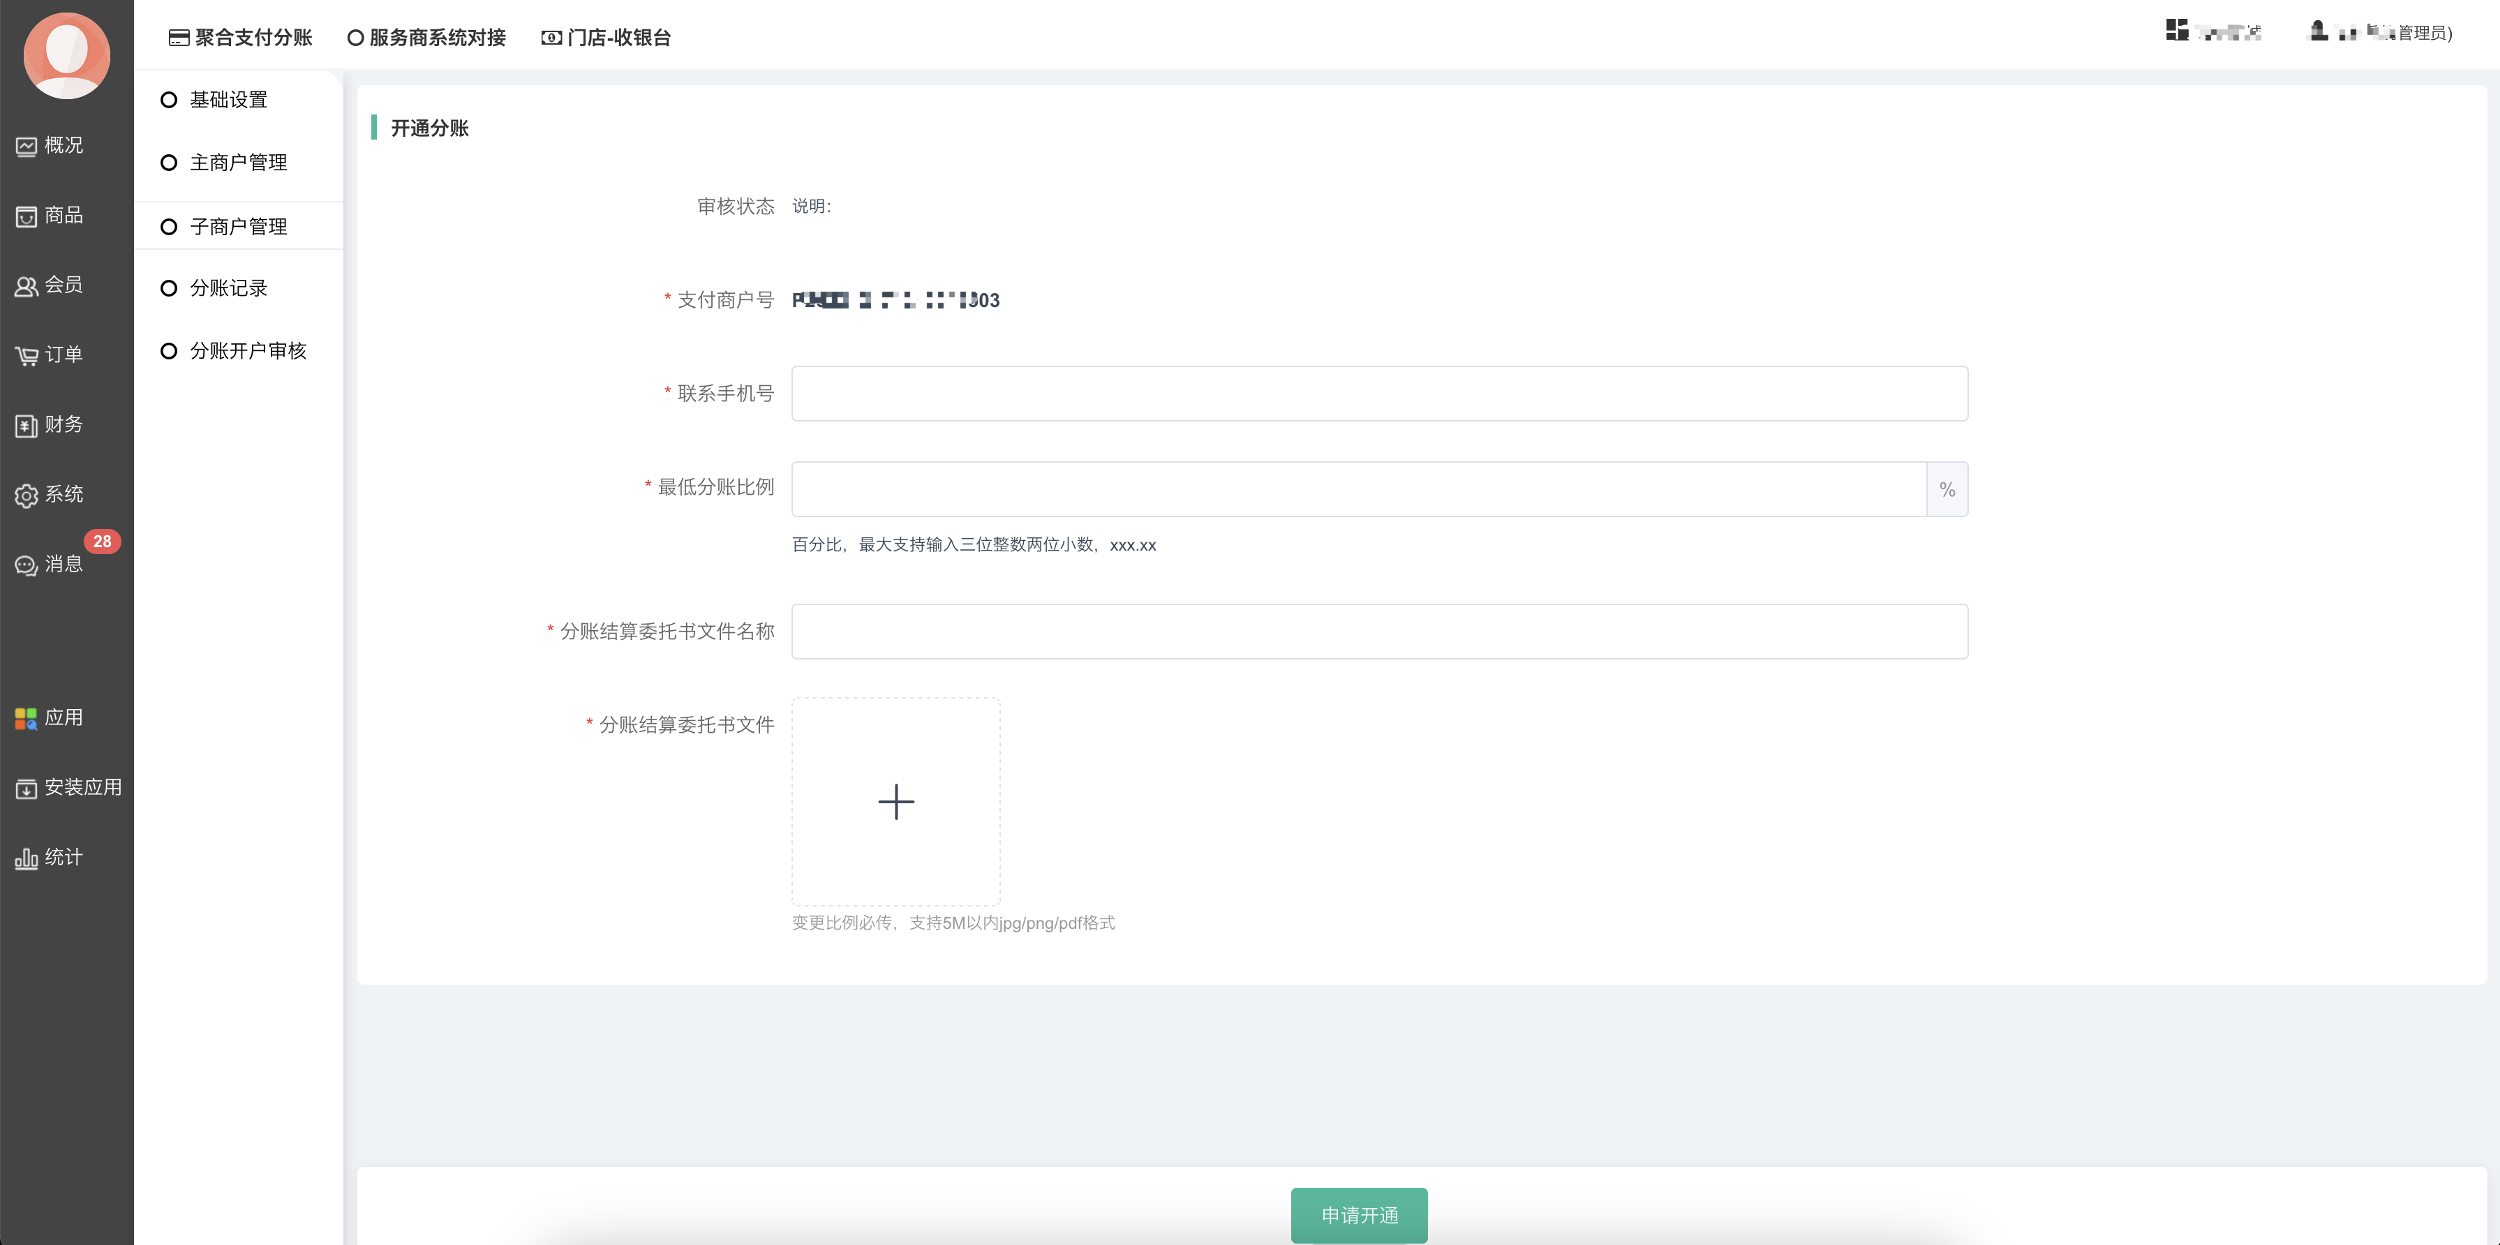
Task: Select 基础设置 submenu item
Action: [228, 100]
